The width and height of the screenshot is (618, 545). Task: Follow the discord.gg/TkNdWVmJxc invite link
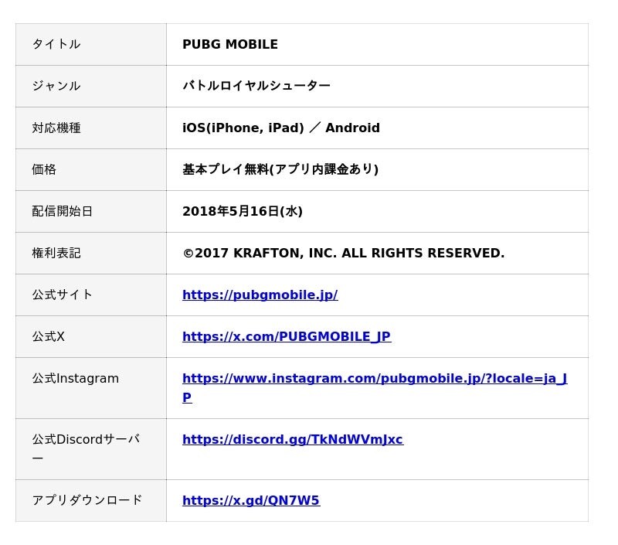coord(292,439)
